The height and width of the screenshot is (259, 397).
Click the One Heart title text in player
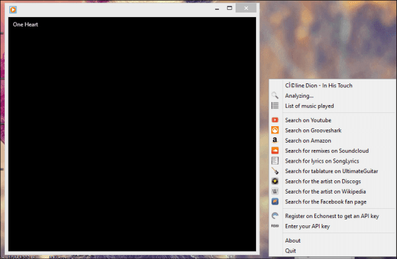(x=25, y=24)
